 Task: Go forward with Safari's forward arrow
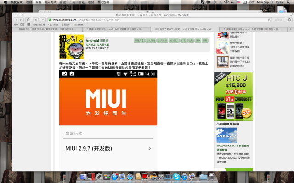point(21,20)
